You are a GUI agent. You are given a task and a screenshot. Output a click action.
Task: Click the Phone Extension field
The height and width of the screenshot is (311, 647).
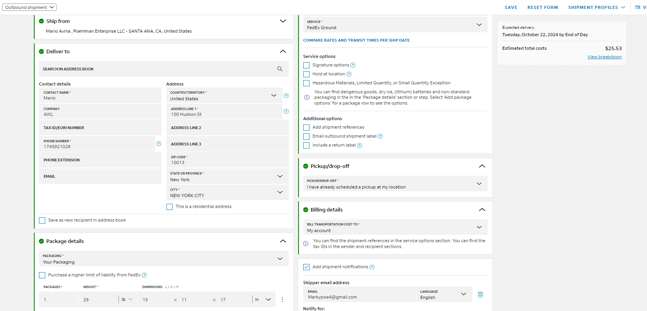point(100,160)
